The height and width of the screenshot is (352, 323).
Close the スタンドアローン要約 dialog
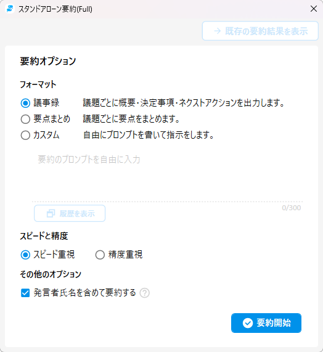[314, 9]
